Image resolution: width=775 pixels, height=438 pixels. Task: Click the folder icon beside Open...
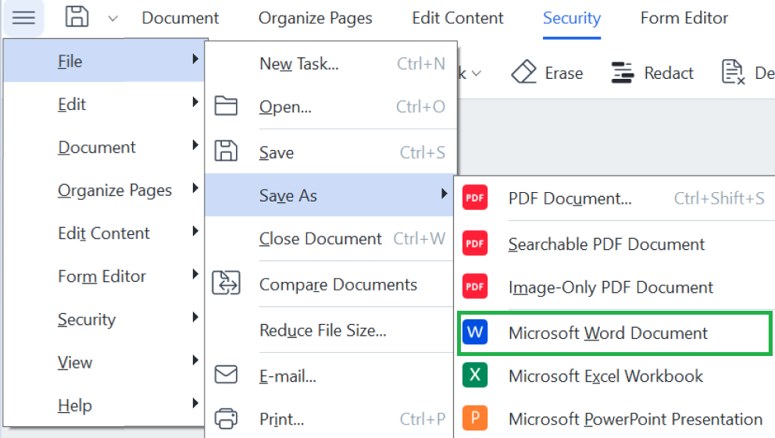tap(226, 106)
